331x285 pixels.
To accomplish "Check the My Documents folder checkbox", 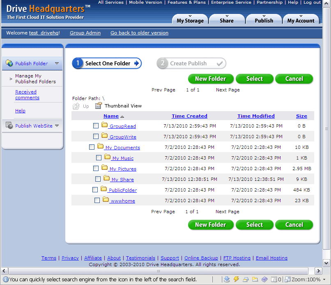I will pos(92,147).
